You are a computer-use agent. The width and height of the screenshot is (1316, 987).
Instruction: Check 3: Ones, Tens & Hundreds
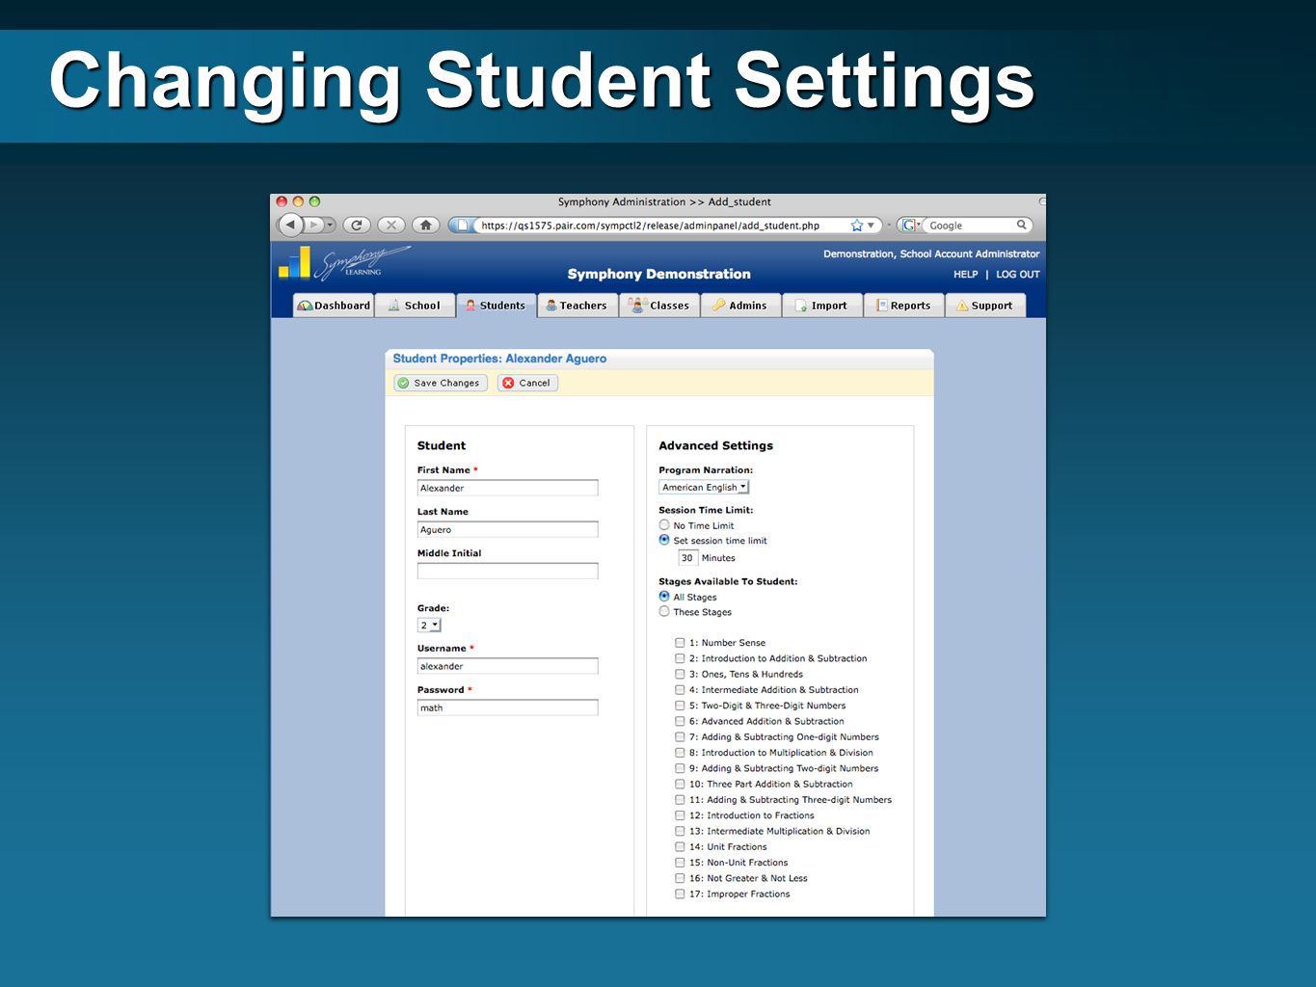coord(680,674)
